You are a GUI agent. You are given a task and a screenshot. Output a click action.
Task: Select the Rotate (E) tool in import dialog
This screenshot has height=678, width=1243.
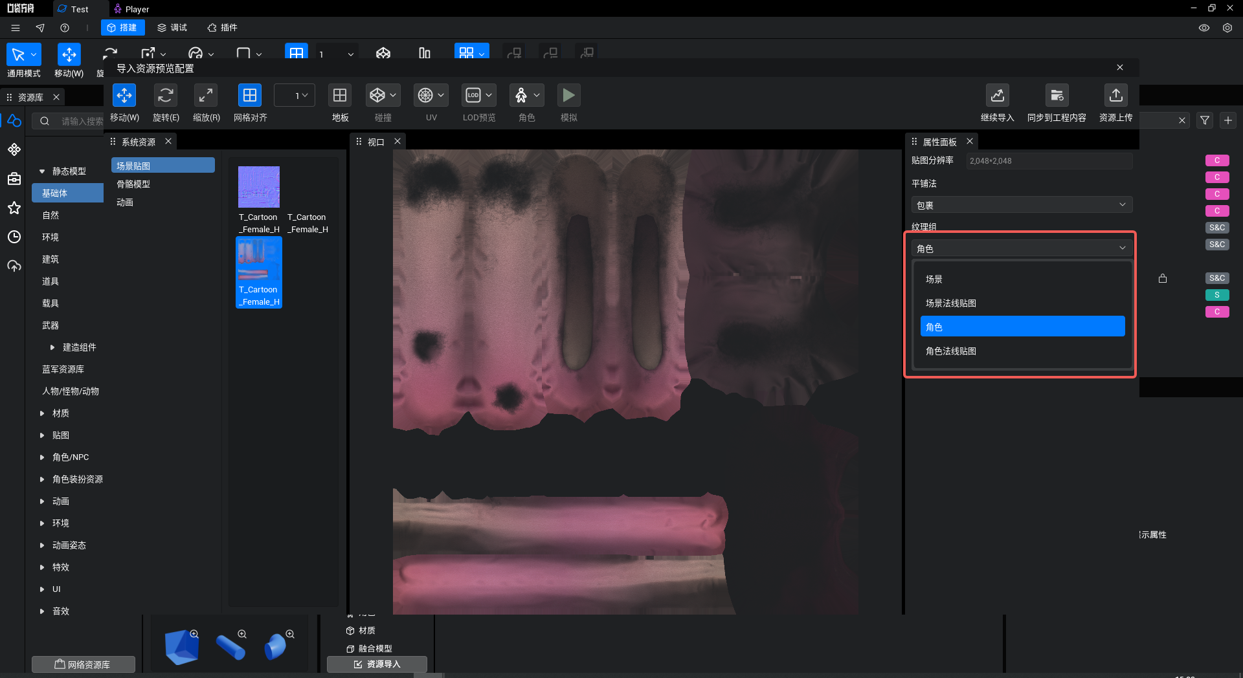165,96
